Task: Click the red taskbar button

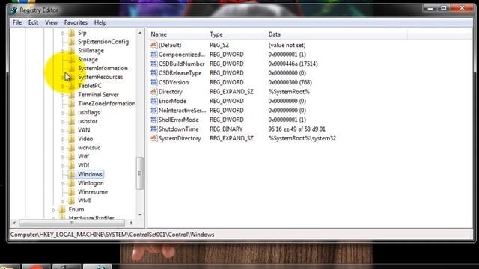Action: [36, 267]
